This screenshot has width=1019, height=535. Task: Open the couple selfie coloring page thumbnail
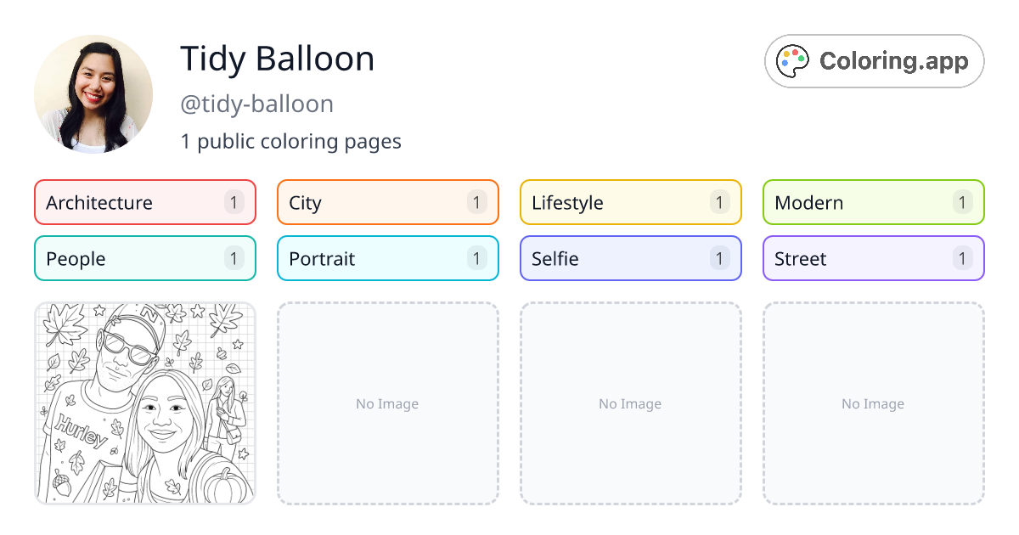click(x=144, y=403)
